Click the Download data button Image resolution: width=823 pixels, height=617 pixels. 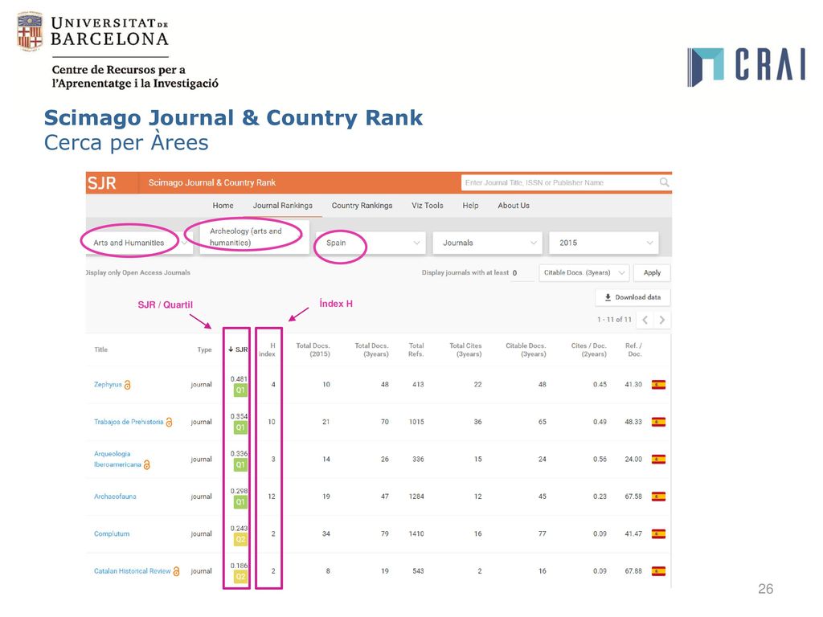pyautogui.click(x=633, y=297)
